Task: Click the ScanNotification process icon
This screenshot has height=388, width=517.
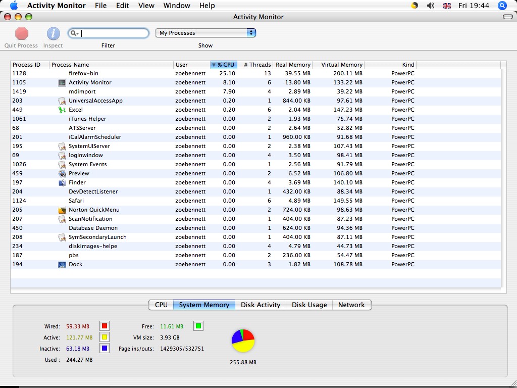Action: coord(62,219)
